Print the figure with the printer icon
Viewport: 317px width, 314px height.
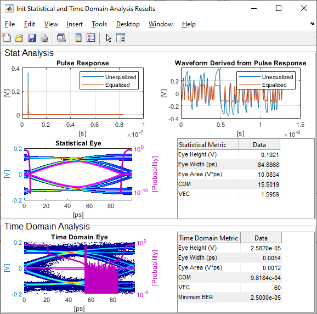tap(44, 38)
